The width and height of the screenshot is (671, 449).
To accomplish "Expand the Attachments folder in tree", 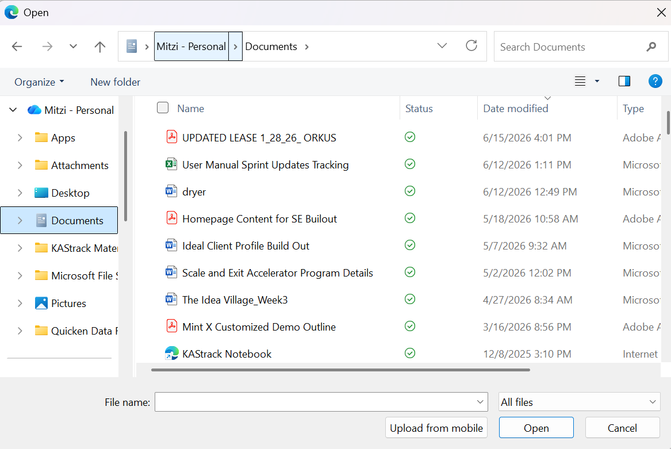I will [x=20, y=166].
